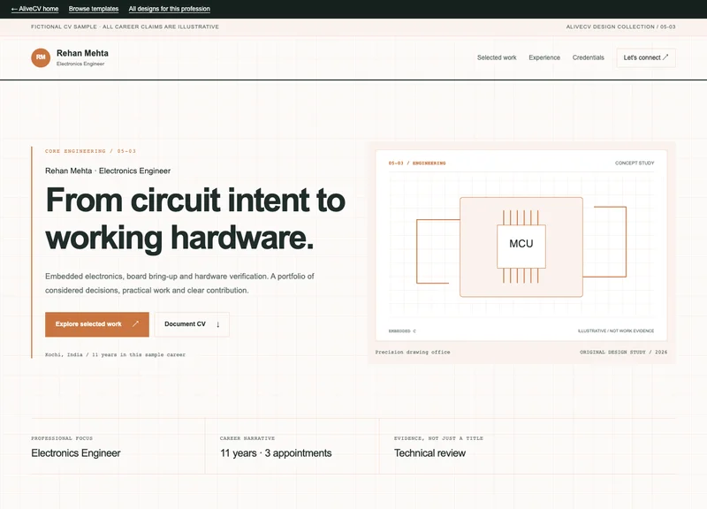Click 'Kochi, India / 11 years' caption
The height and width of the screenshot is (509, 707).
tap(115, 355)
